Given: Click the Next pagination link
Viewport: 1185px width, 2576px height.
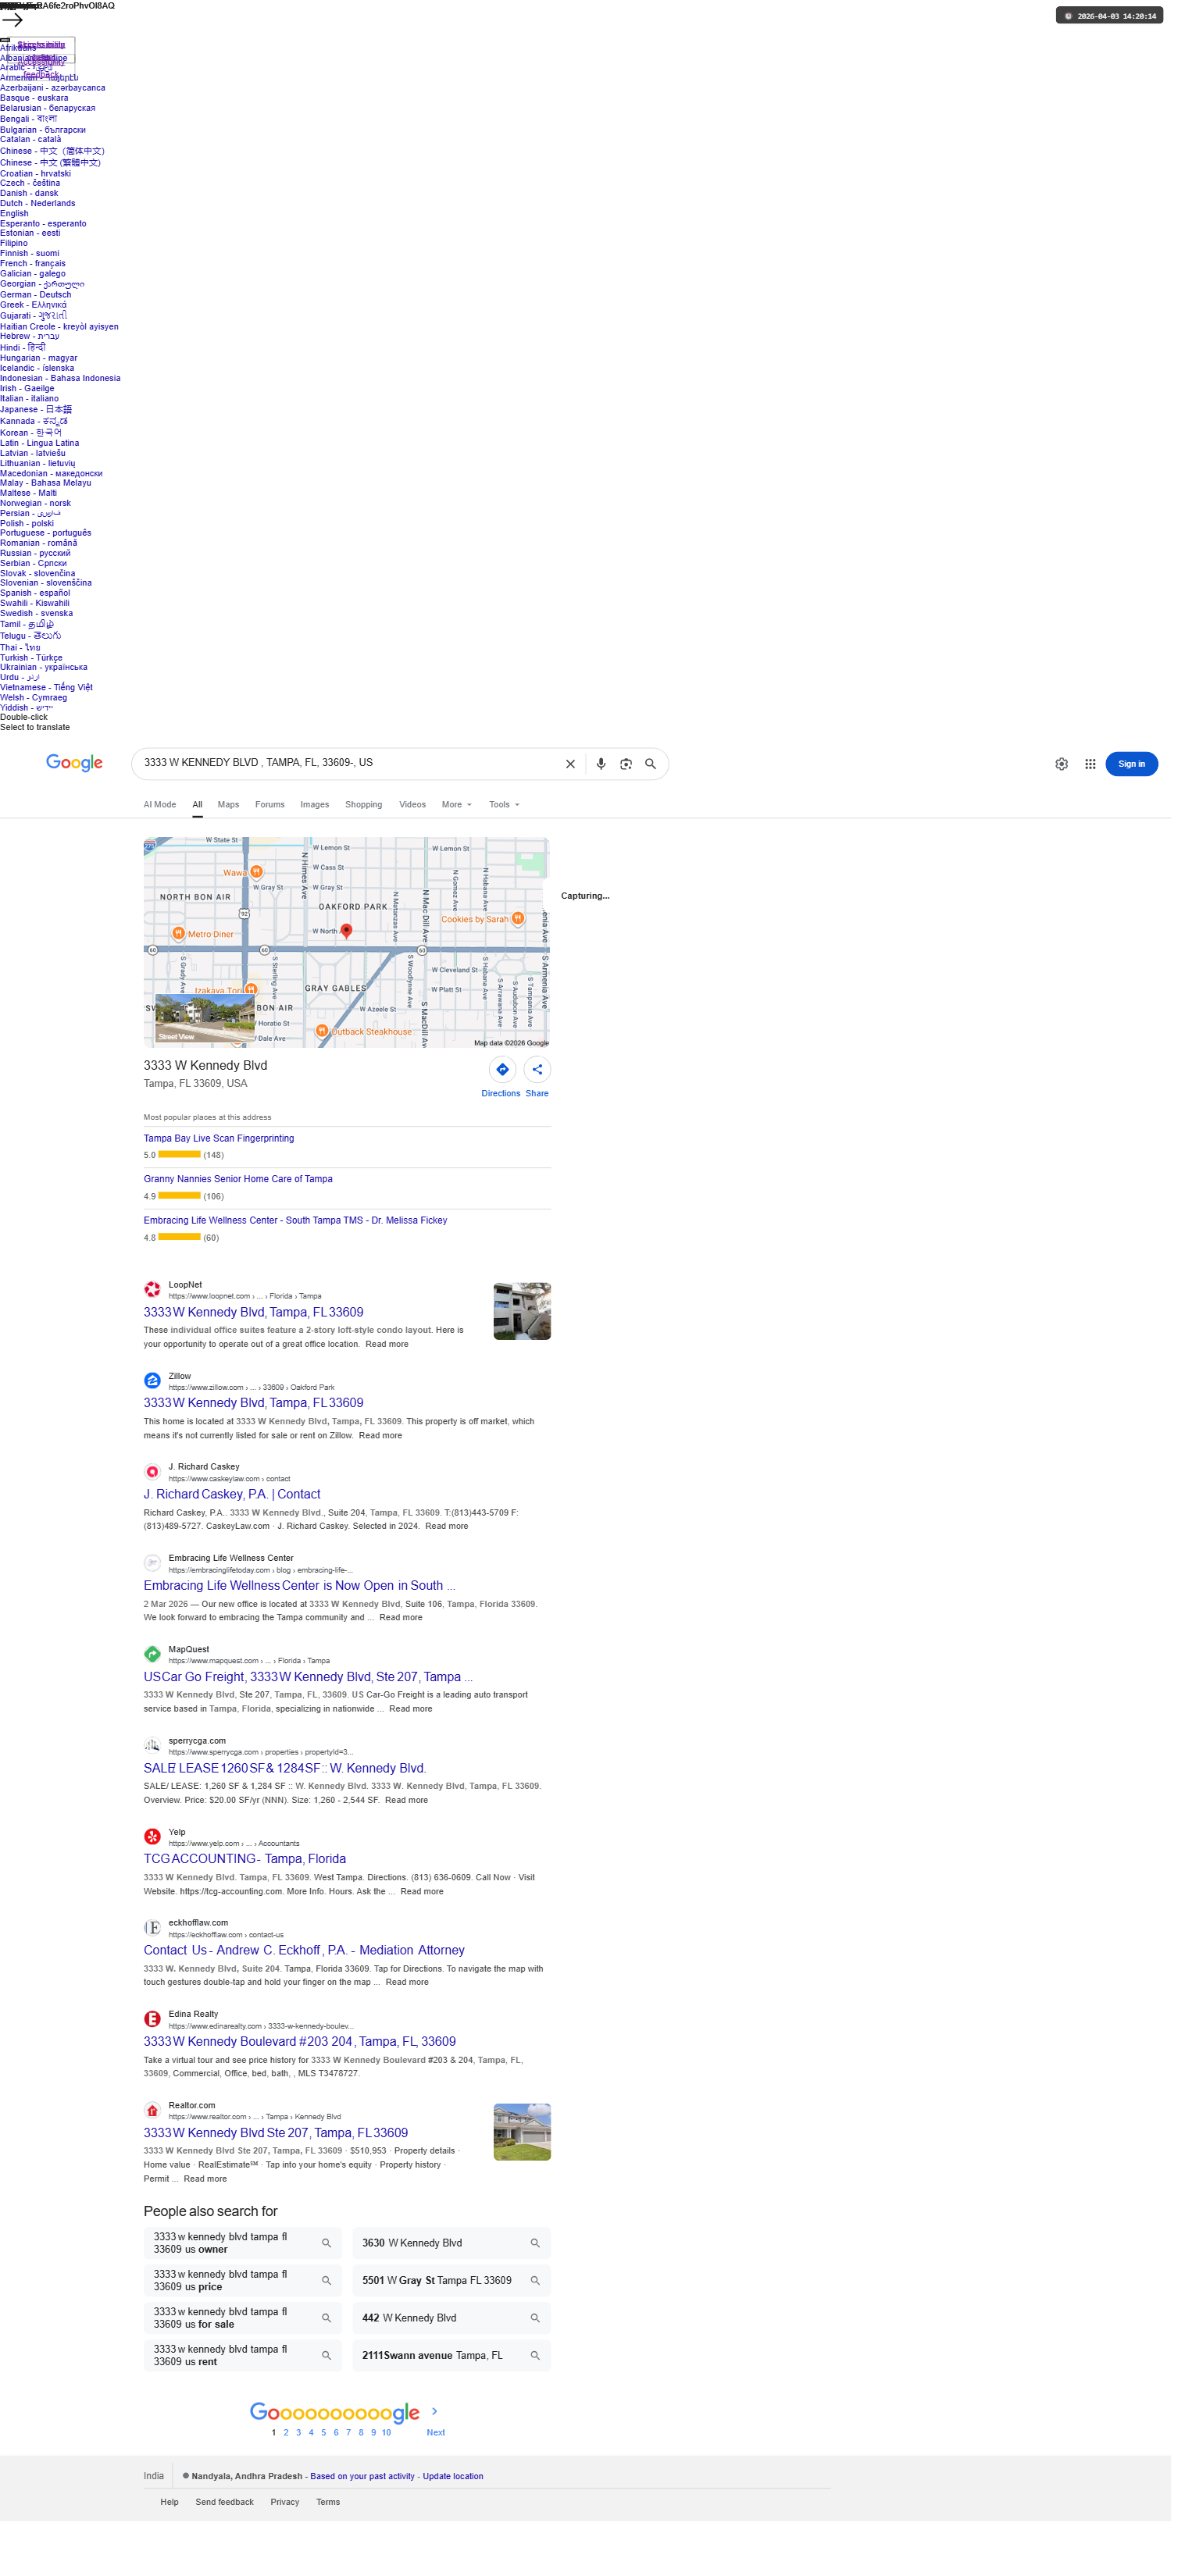Looking at the screenshot, I should pos(436,2433).
